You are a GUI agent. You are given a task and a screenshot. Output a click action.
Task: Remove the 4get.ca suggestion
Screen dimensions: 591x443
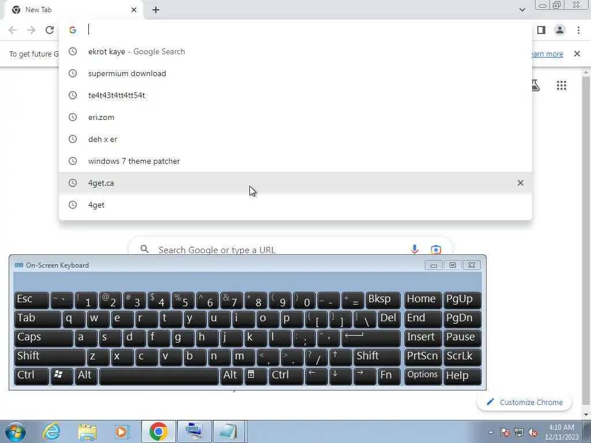click(x=521, y=183)
